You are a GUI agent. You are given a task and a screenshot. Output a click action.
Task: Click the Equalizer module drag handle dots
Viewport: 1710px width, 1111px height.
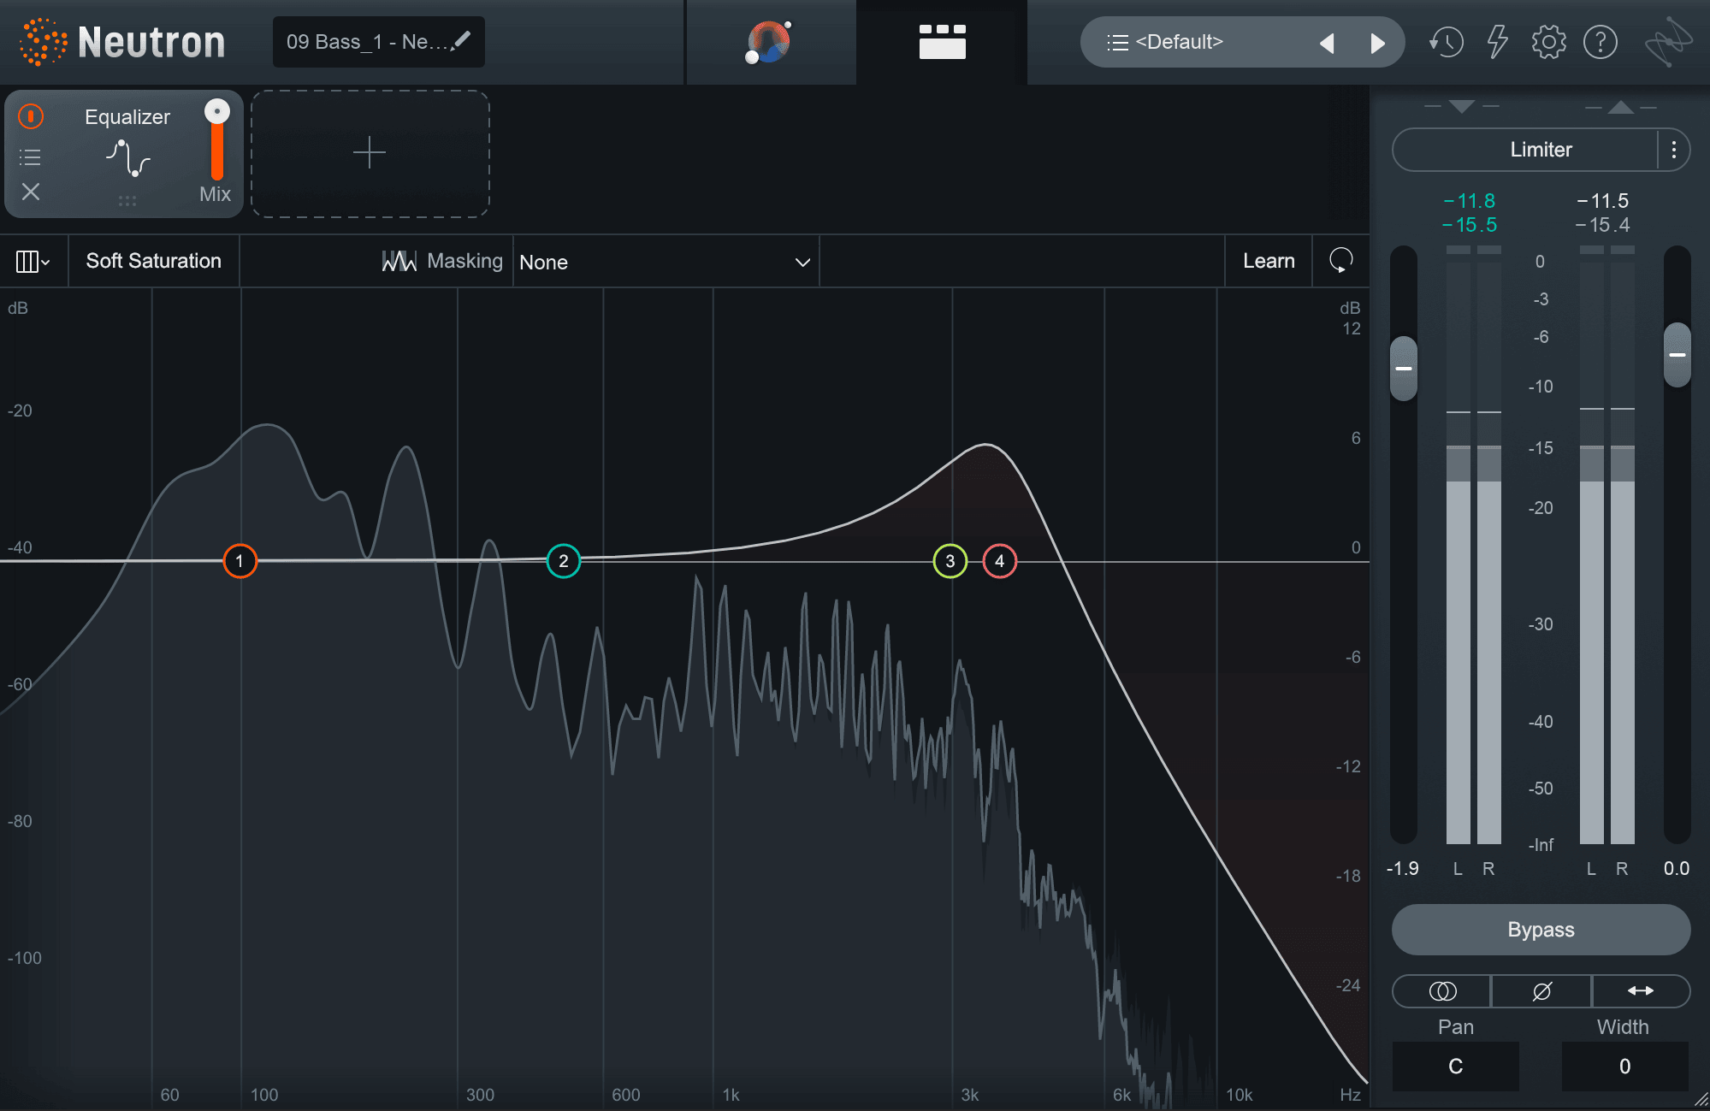tap(127, 202)
